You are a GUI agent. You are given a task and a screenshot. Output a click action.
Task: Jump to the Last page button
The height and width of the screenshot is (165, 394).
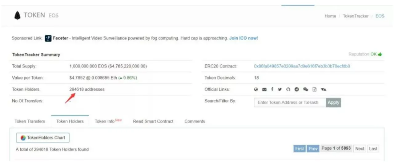point(373,148)
